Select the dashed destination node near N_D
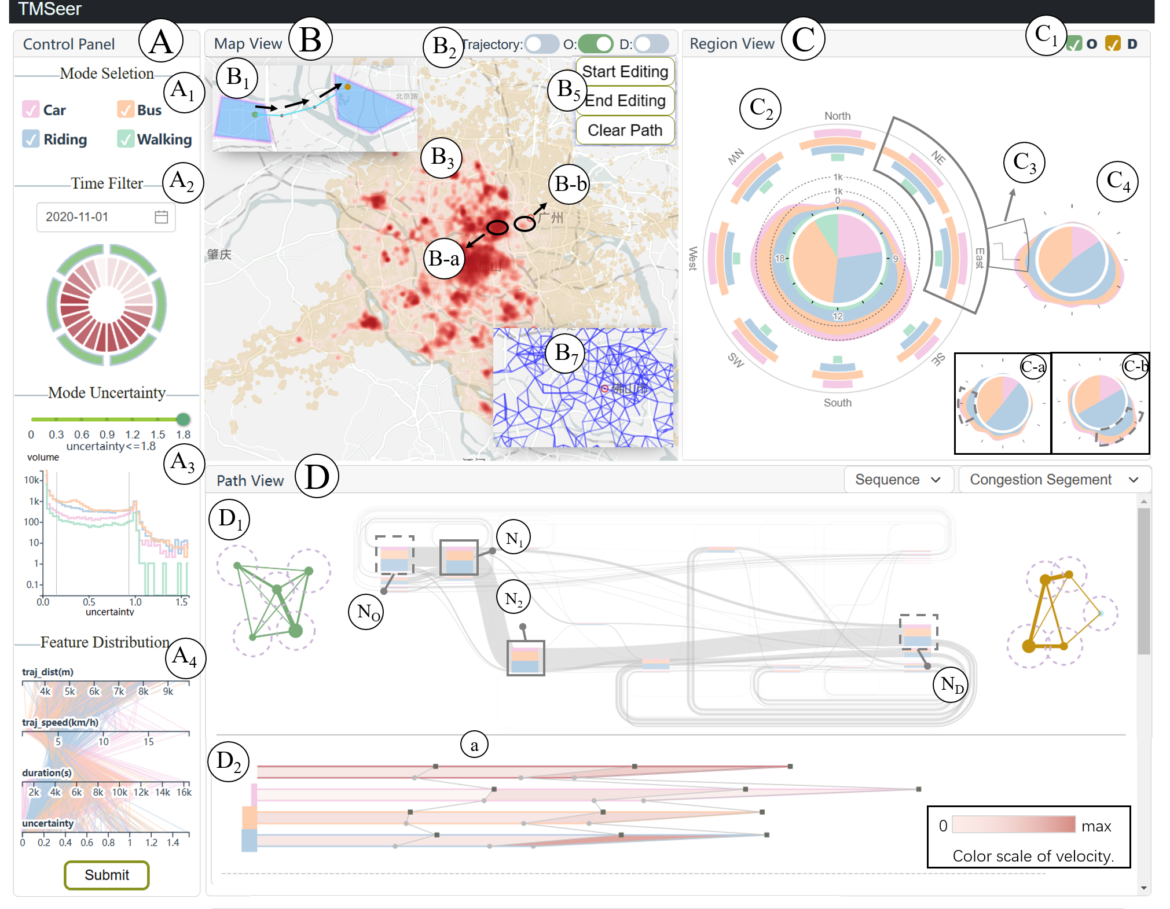1170x909 pixels. 918,631
